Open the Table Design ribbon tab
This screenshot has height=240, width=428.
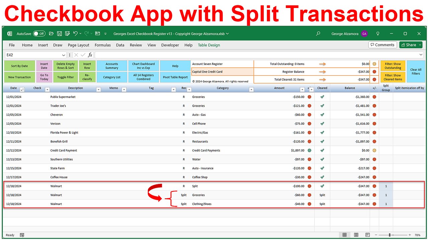click(209, 45)
